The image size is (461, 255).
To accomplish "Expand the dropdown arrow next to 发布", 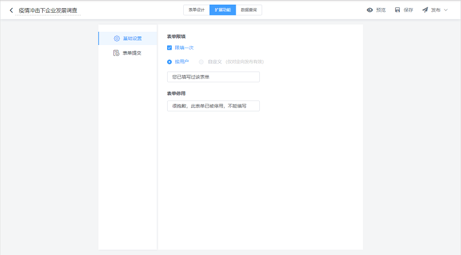I will point(445,10).
